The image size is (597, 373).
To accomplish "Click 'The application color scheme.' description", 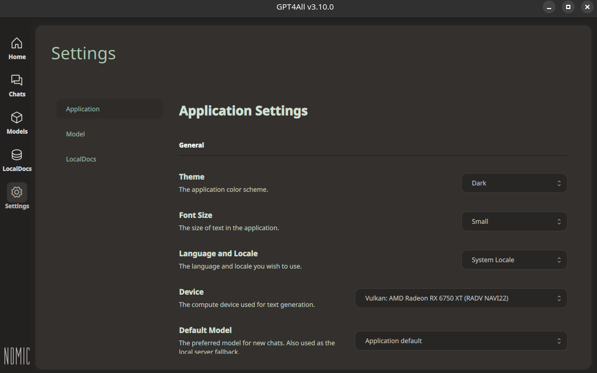I will pyautogui.click(x=224, y=190).
